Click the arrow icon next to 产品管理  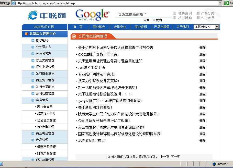pos(33,140)
